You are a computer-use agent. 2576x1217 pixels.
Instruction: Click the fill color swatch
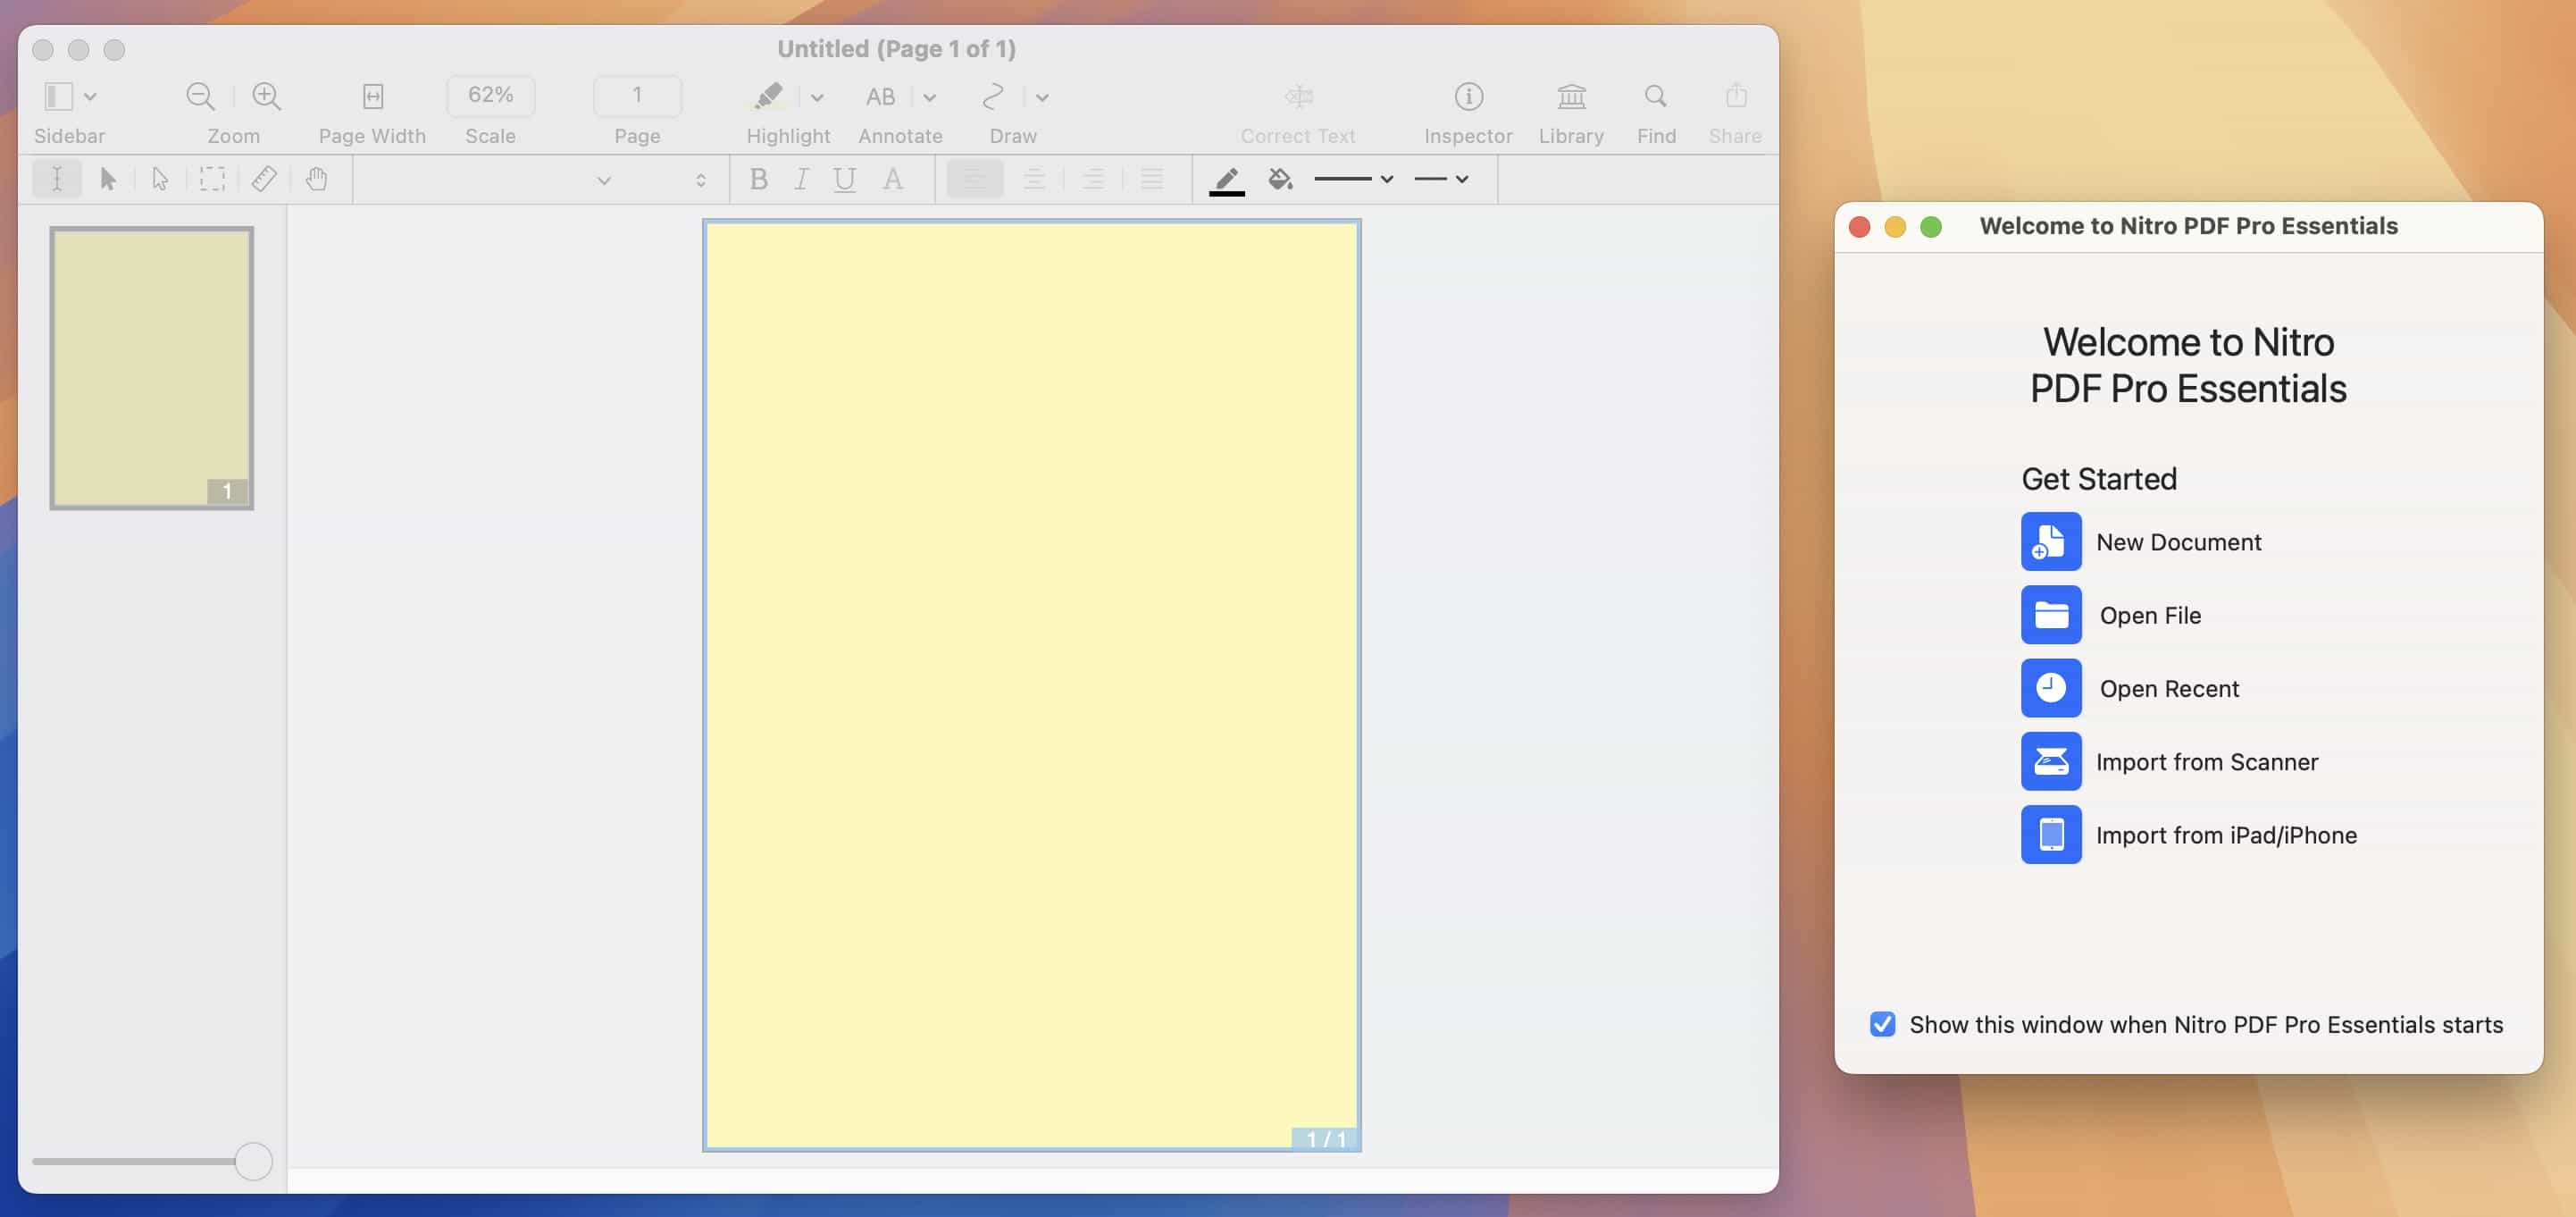click(1280, 180)
